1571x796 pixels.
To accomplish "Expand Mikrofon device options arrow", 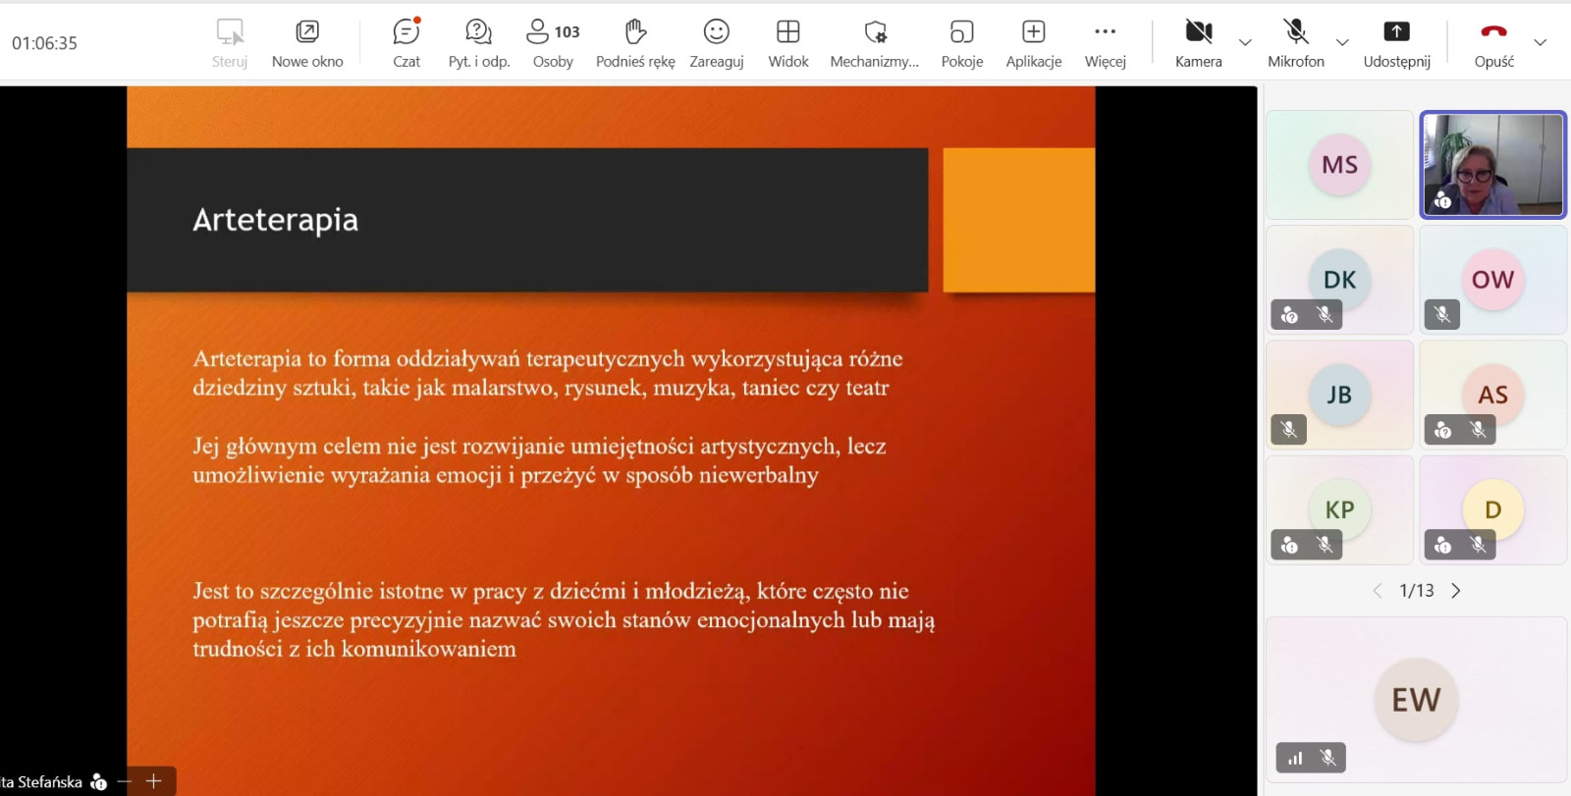I will tap(1342, 42).
